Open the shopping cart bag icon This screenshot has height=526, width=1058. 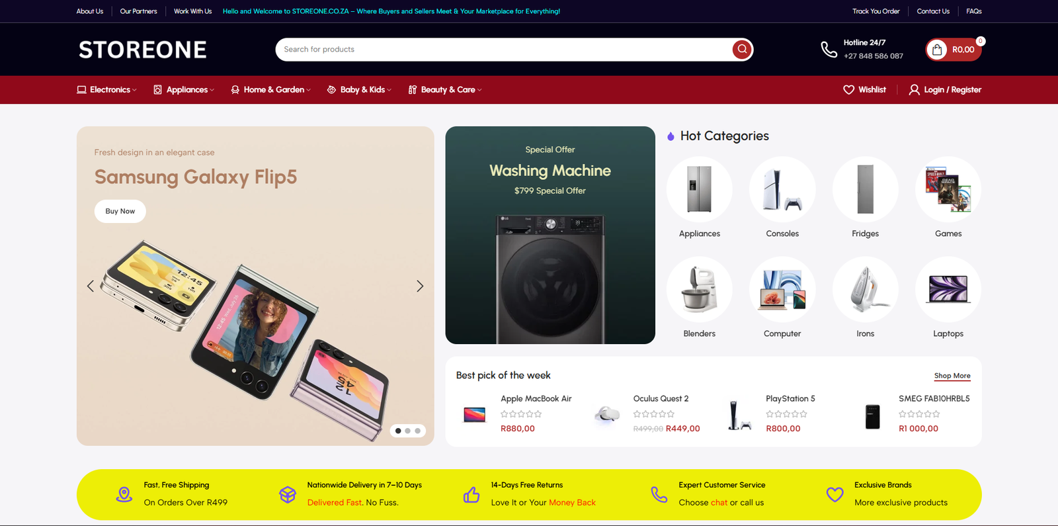click(x=937, y=50)
